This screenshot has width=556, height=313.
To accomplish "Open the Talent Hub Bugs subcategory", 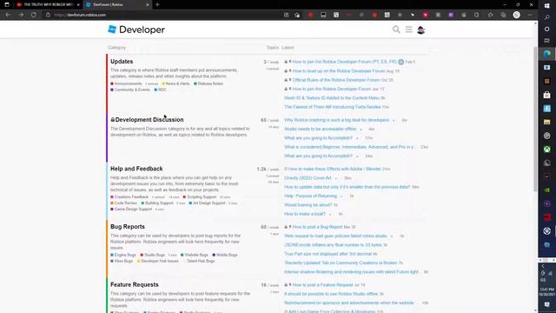I will [x=201, y=261].
